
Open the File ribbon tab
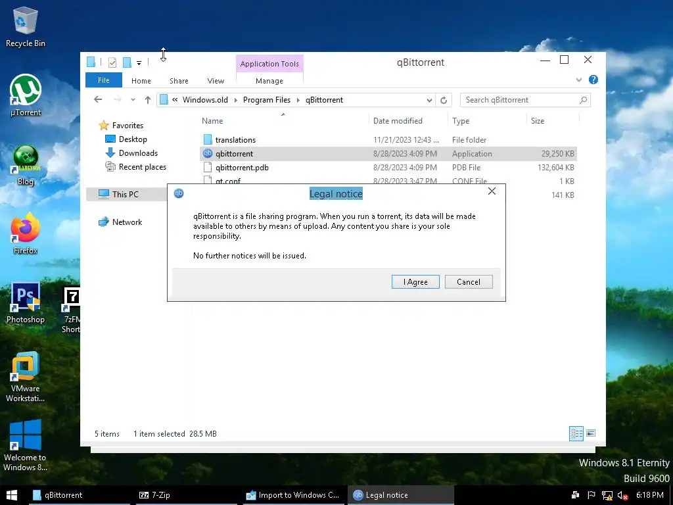point(104,80)
